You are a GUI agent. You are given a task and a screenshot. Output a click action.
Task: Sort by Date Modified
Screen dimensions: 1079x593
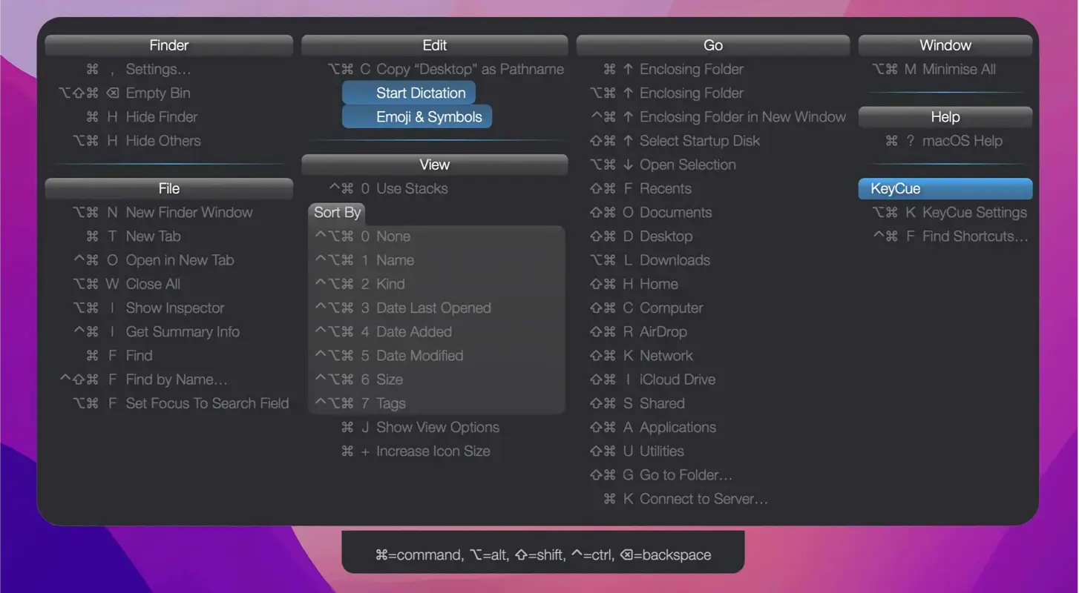click(419, 356)
